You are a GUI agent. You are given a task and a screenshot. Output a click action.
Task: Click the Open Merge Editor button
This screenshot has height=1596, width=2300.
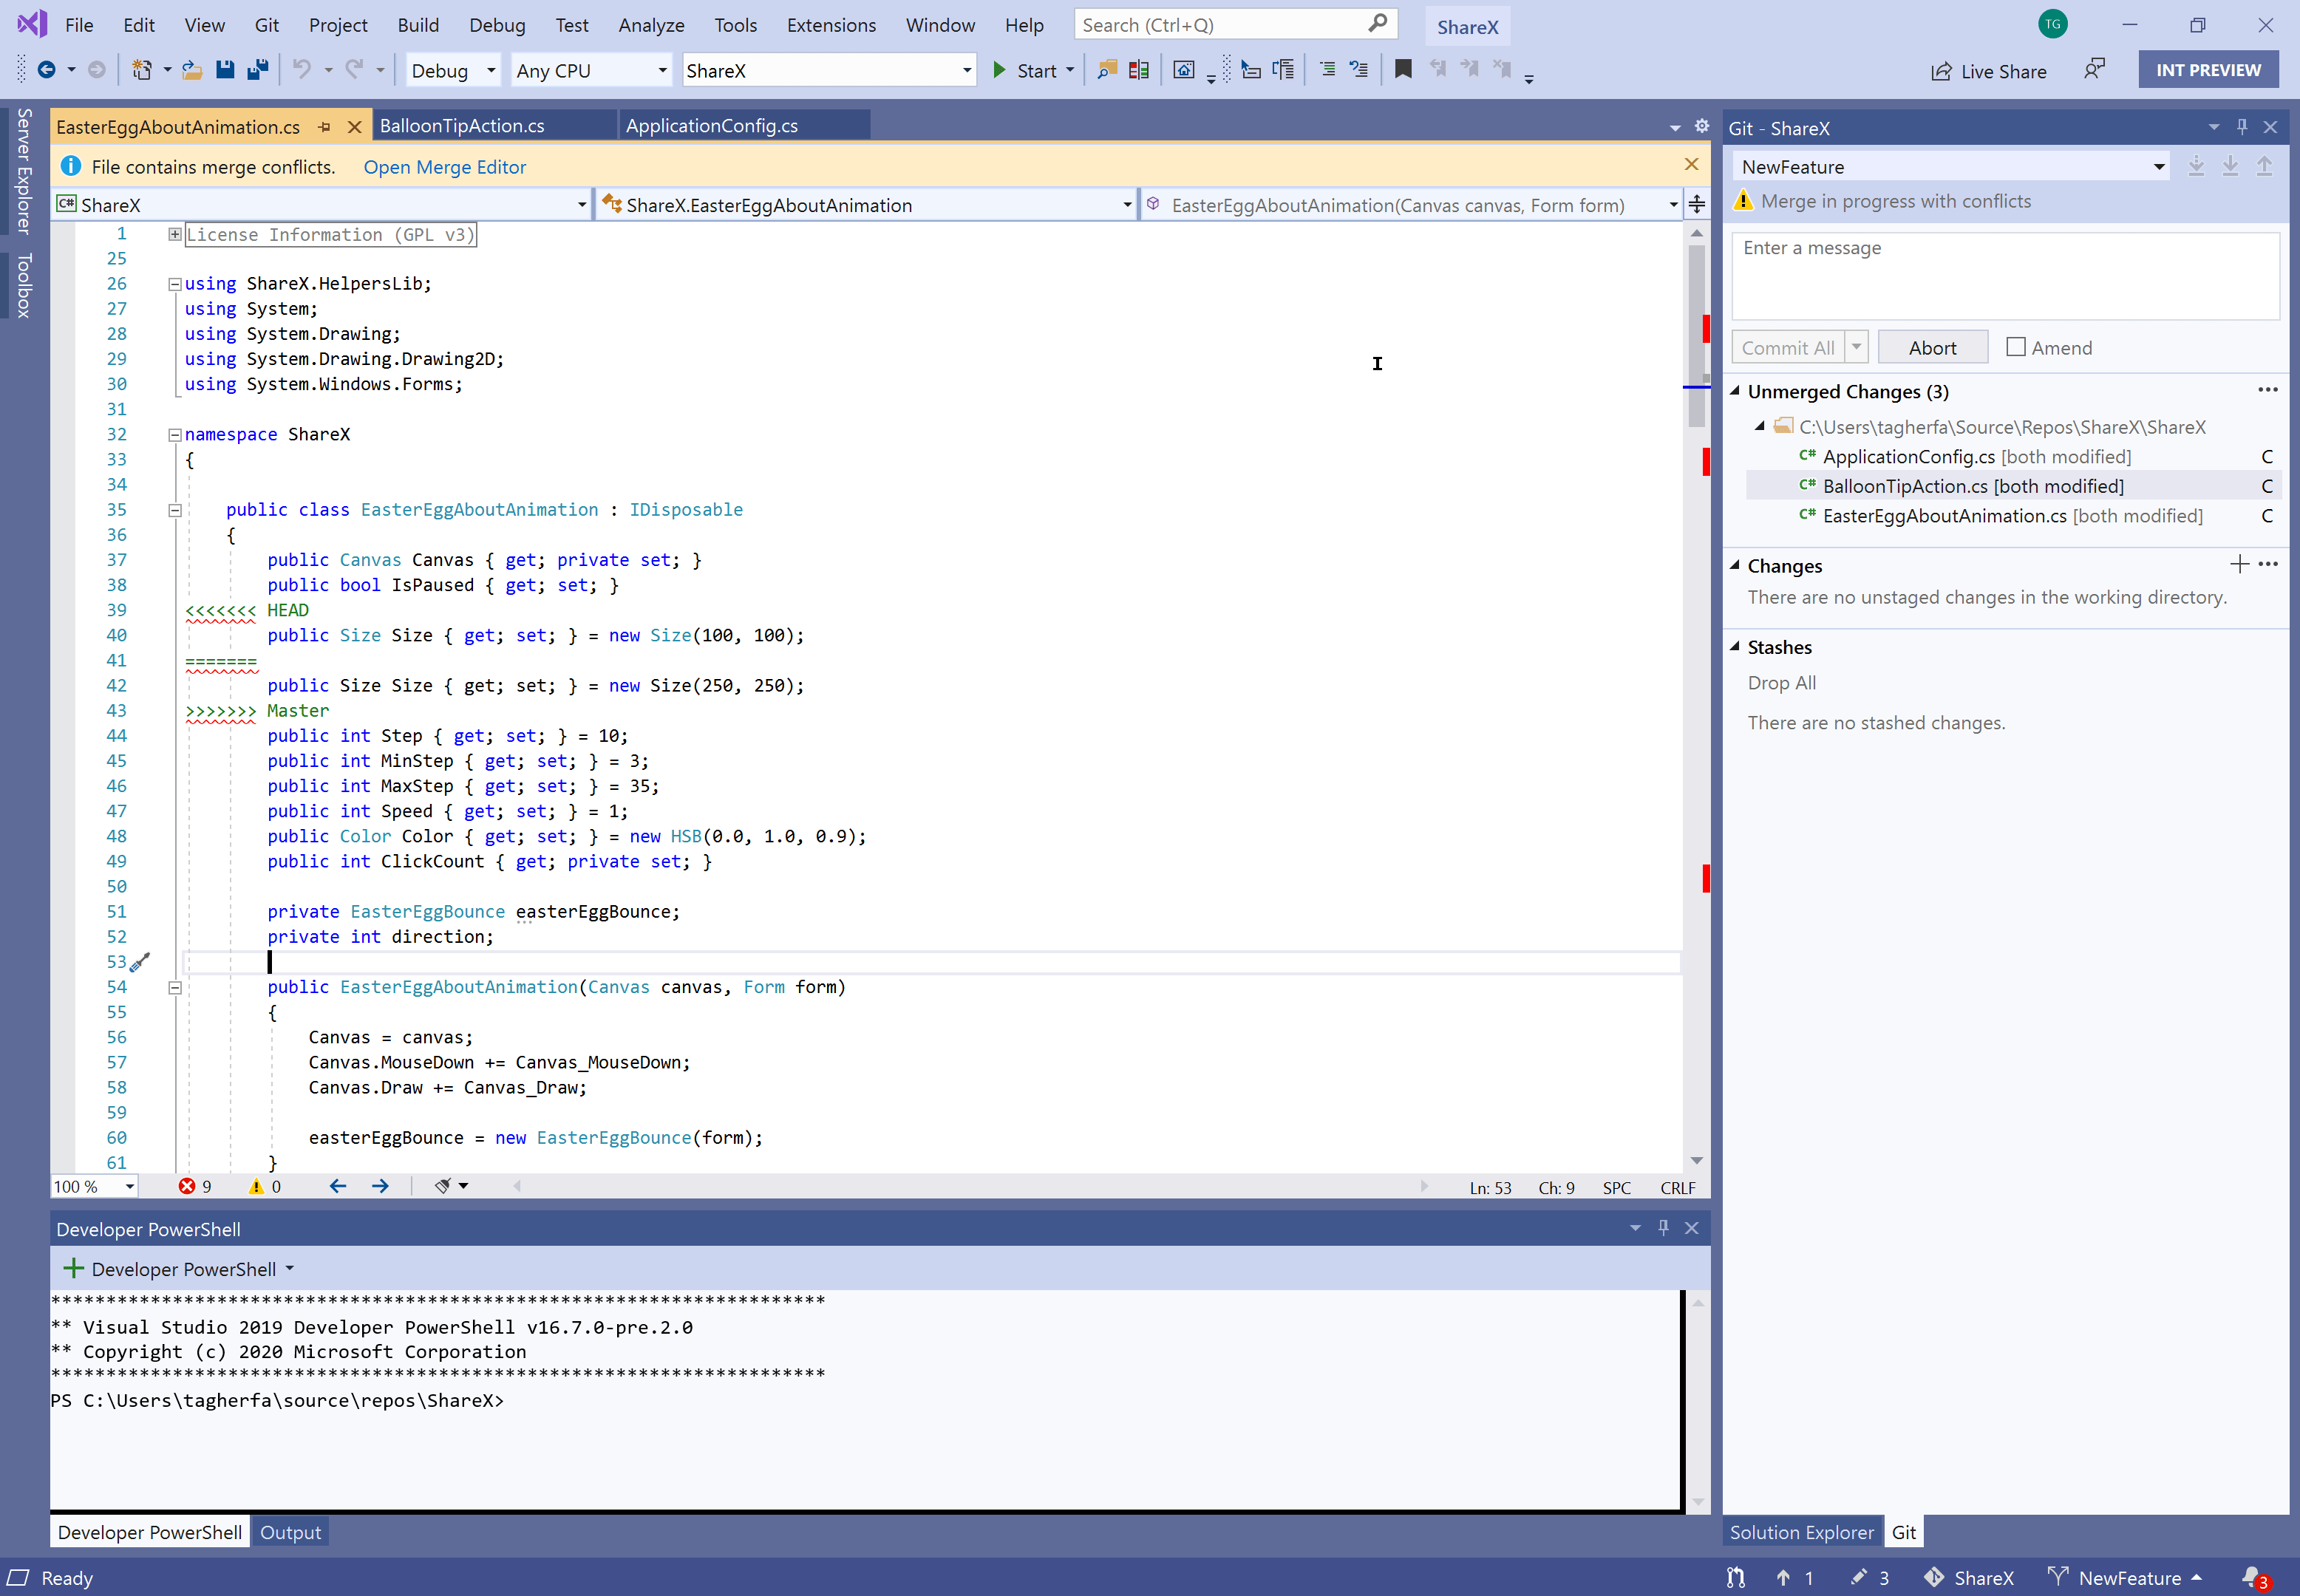[x=444, y=166]
